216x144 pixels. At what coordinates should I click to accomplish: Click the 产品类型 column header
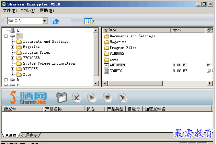pos(115,109)
